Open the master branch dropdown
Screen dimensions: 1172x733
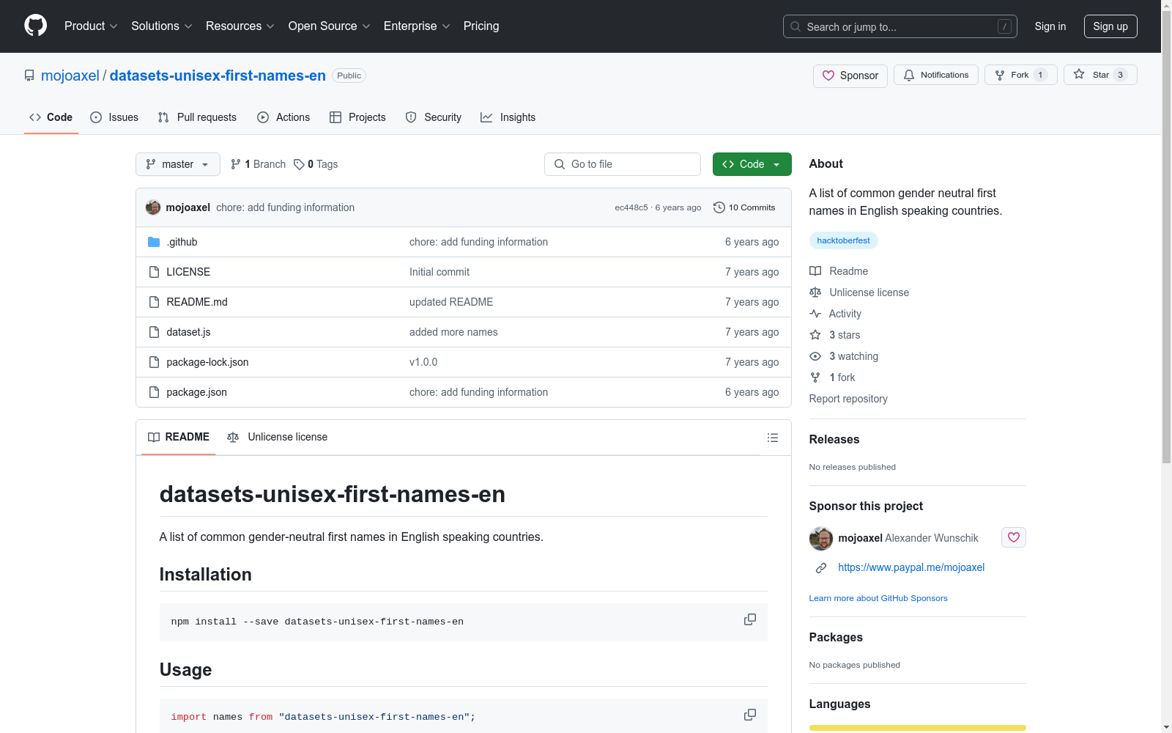(x=178, y=164)
